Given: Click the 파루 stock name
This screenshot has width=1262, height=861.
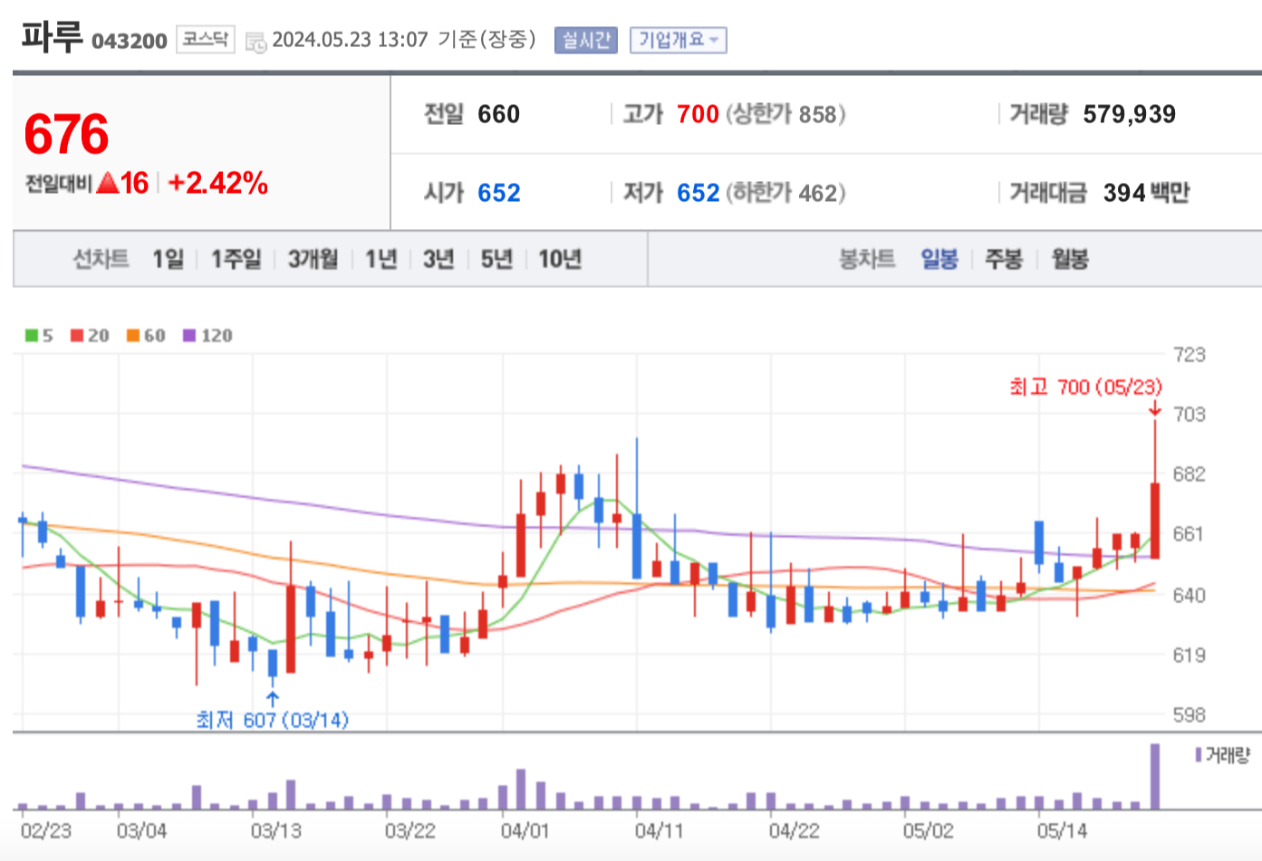Looking at the screenshot, I should click(52, 38).
